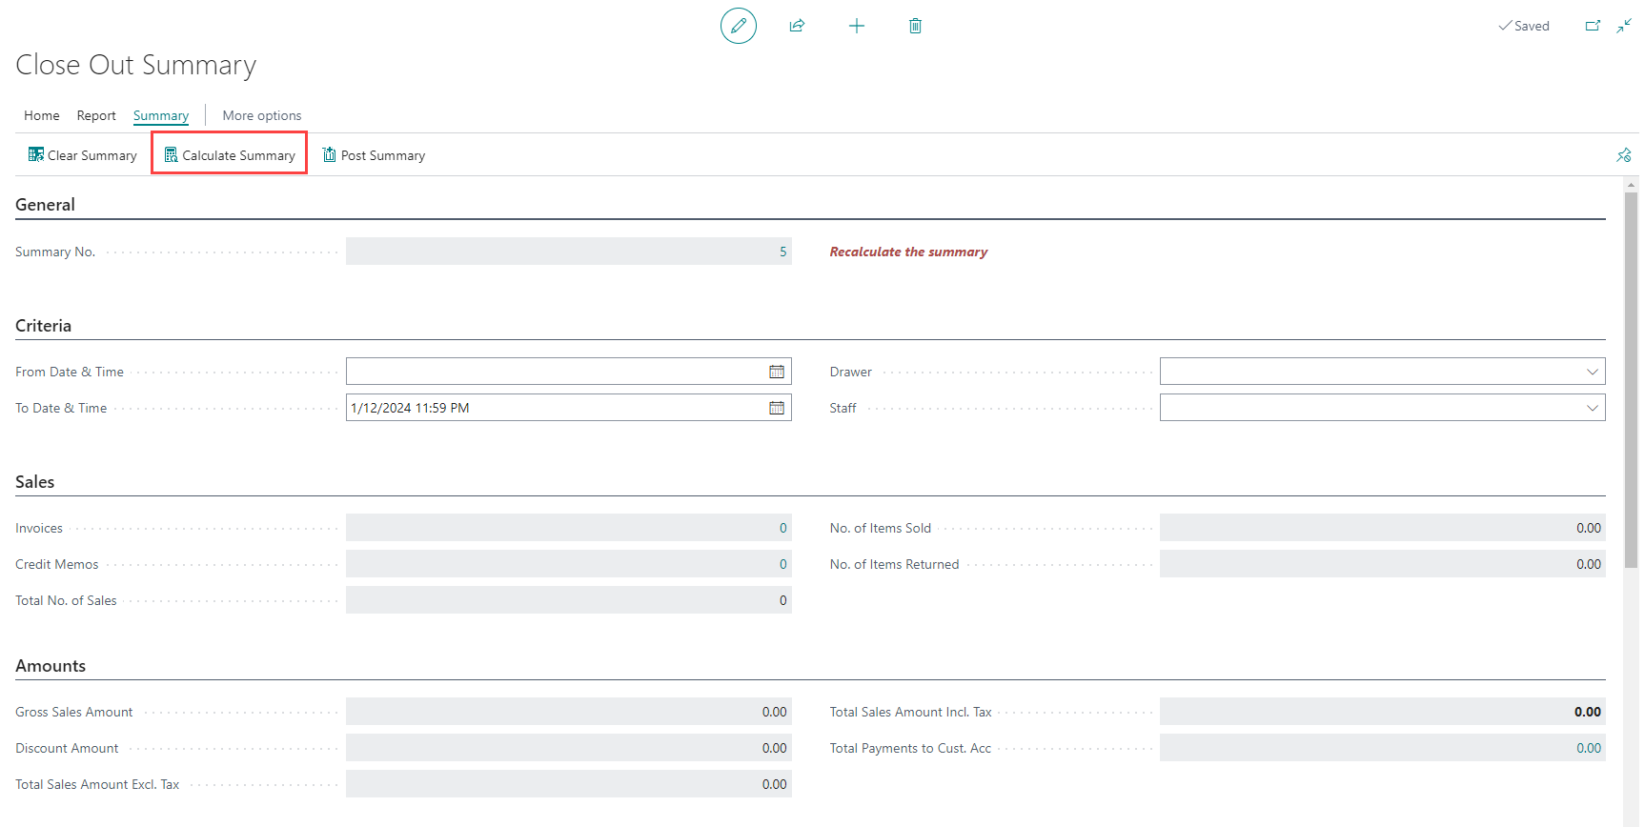Click the vertical scrollbar on right
The width and height of the screenshot is (1645, 827).
tap(1631, 381)
